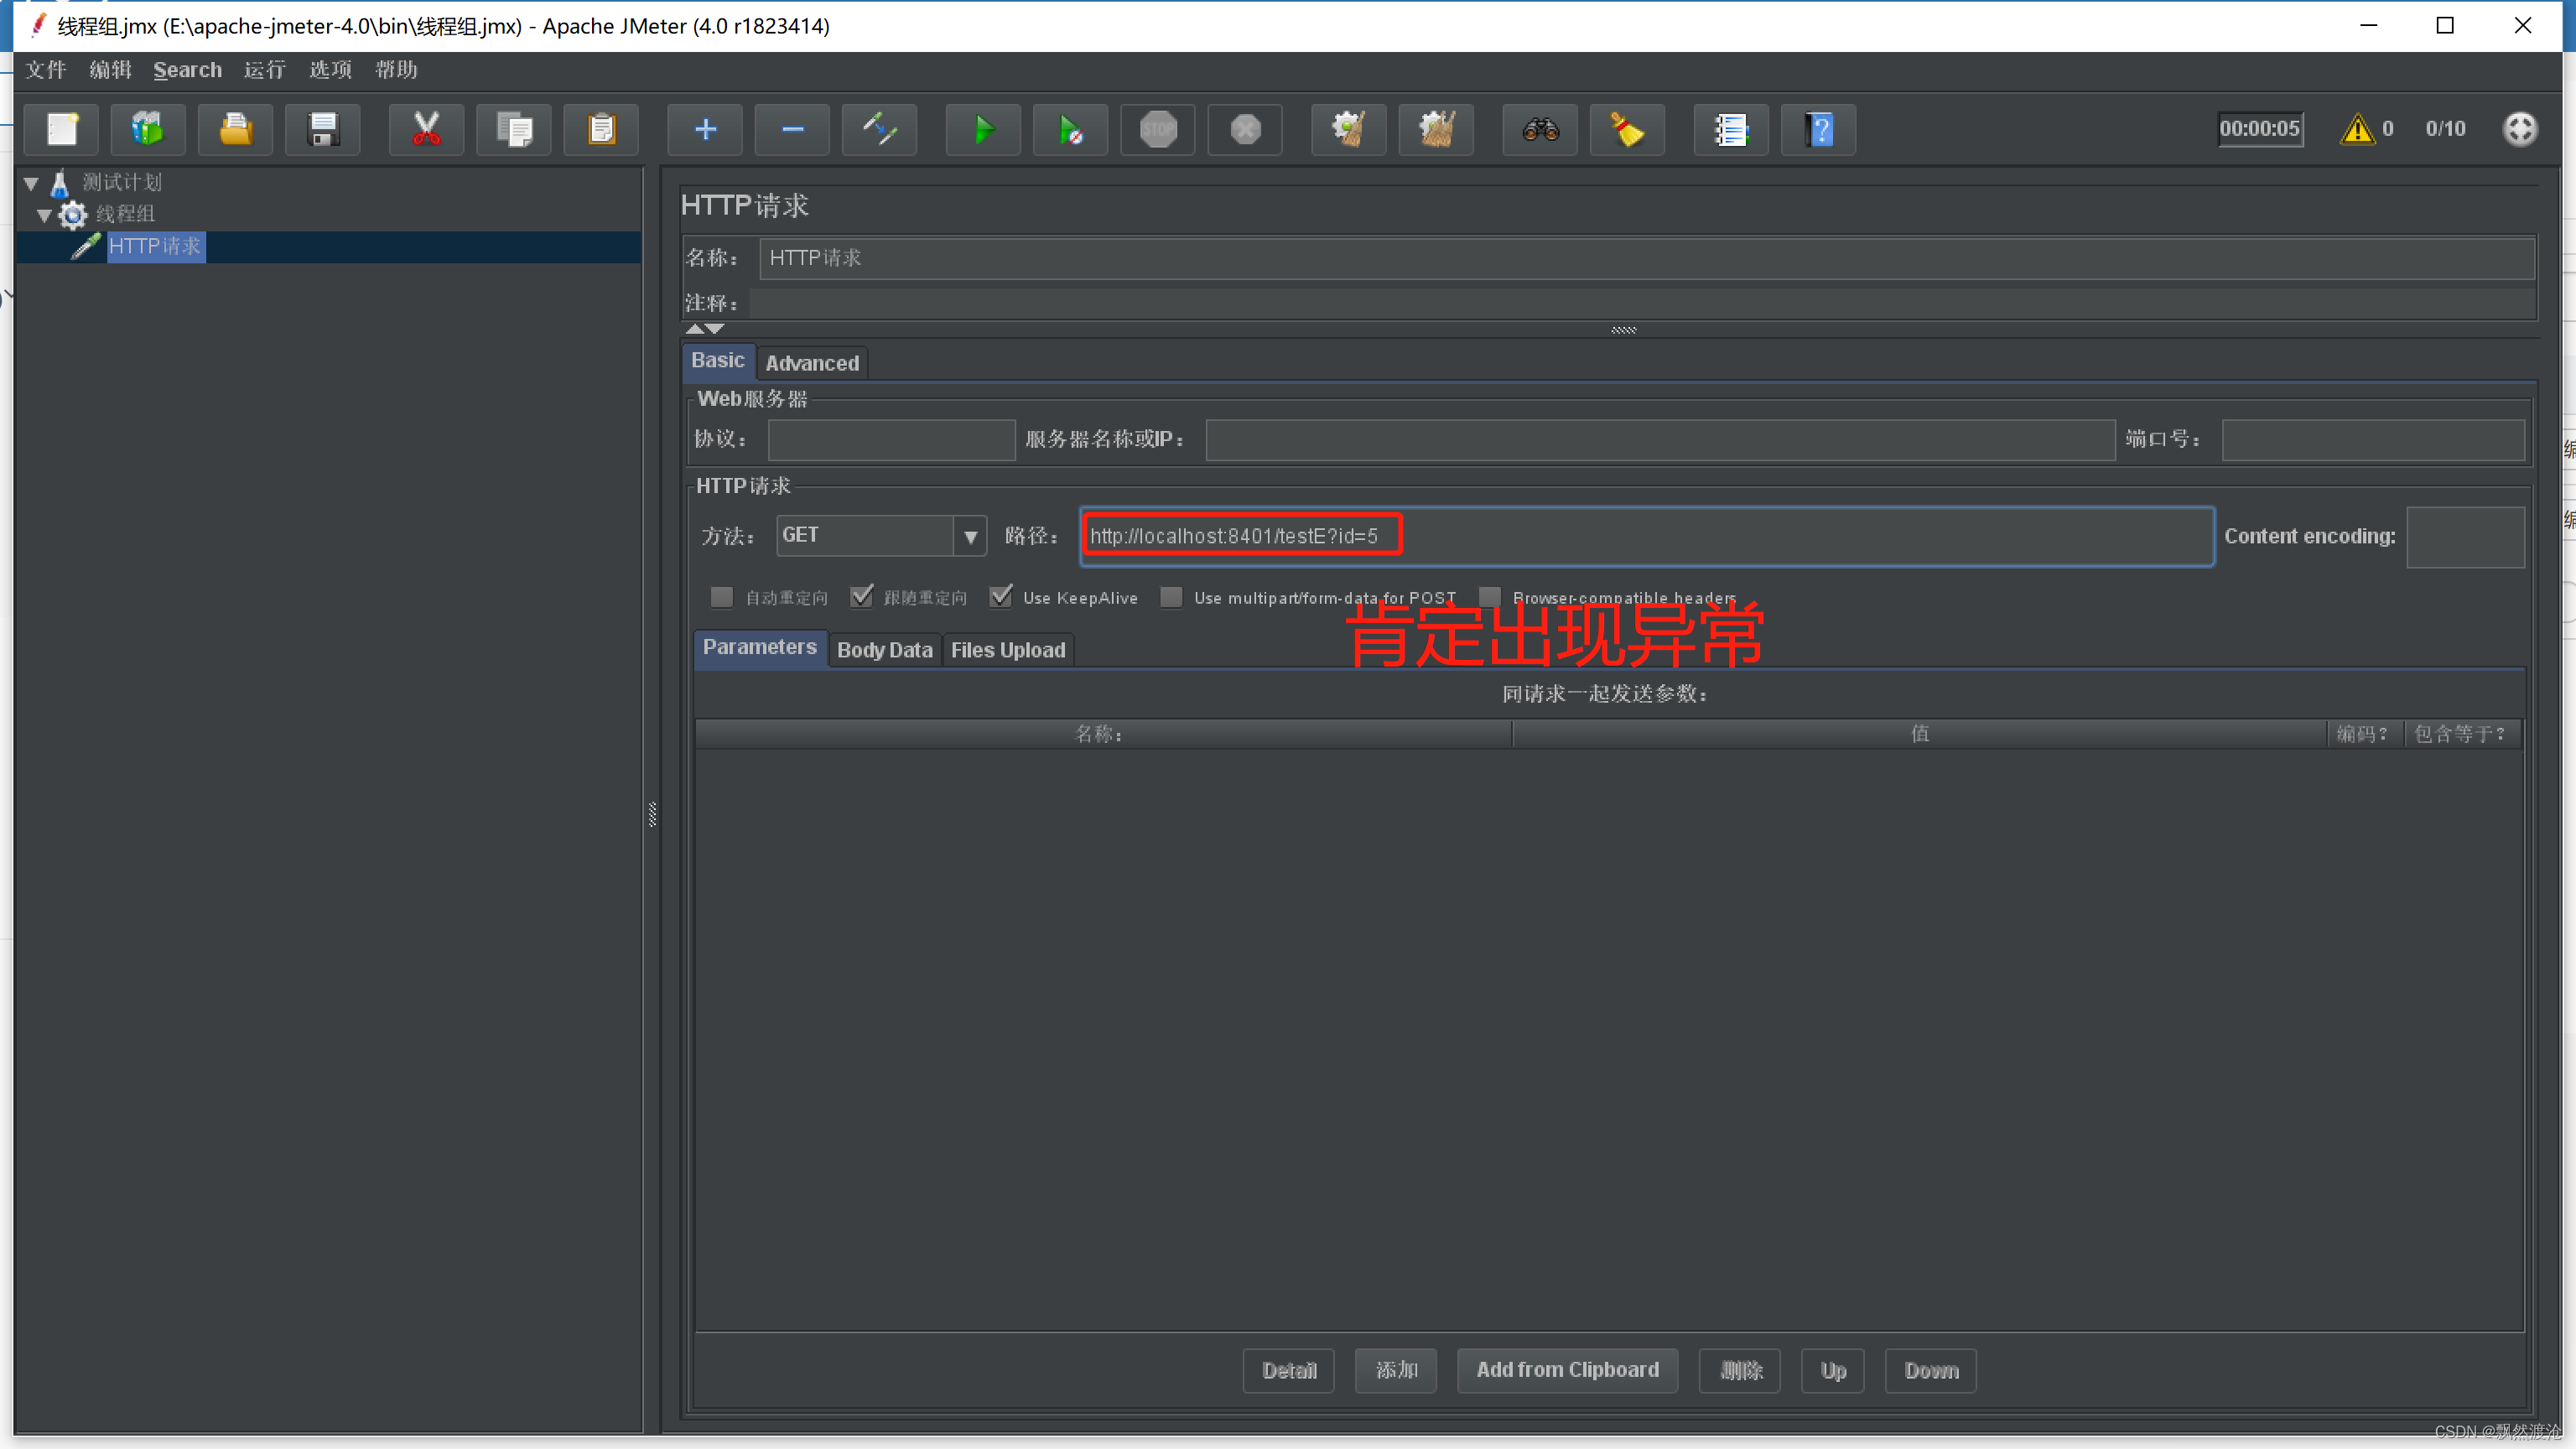The image size is (2576, 1449).
Task: Click the Stop test icon
Action: click(1157, 127)
